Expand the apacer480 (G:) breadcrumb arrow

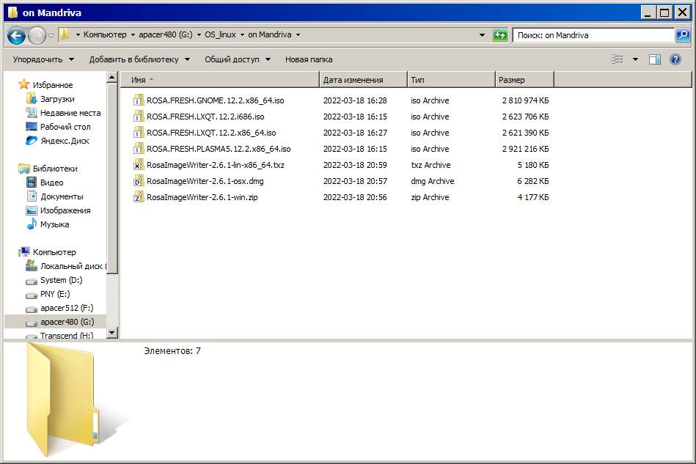click(199, 34)
